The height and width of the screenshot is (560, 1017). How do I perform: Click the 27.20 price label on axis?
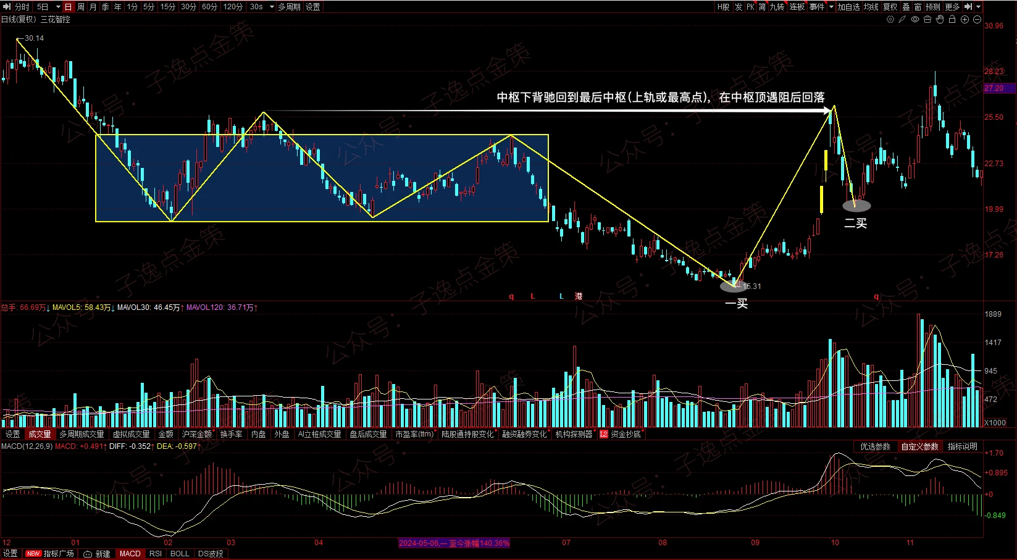[x=994, y=88]
